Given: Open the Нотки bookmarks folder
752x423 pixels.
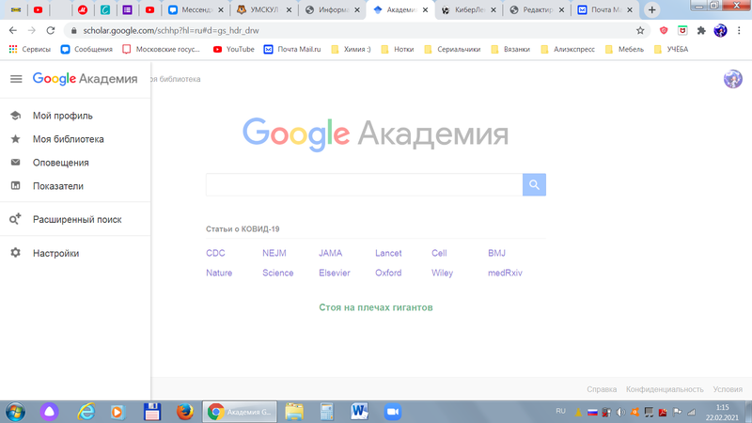Looking at the screenshot, I should coord(397,49).
